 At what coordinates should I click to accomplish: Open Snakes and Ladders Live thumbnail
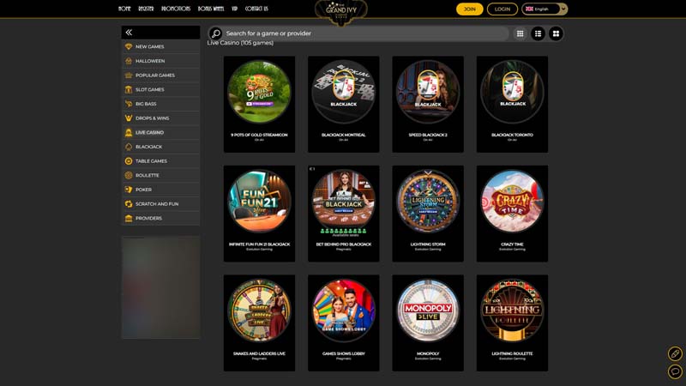pos(259,311)
